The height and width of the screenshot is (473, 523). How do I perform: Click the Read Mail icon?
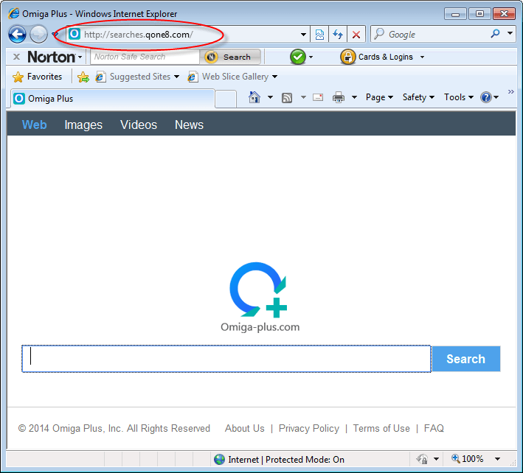(318, 97)
